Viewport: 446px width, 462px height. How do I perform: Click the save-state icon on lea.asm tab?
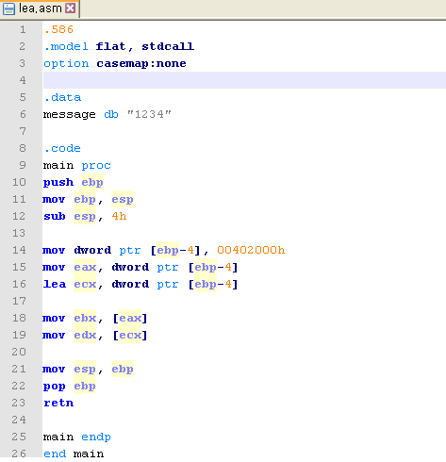(x=8, y=8)
